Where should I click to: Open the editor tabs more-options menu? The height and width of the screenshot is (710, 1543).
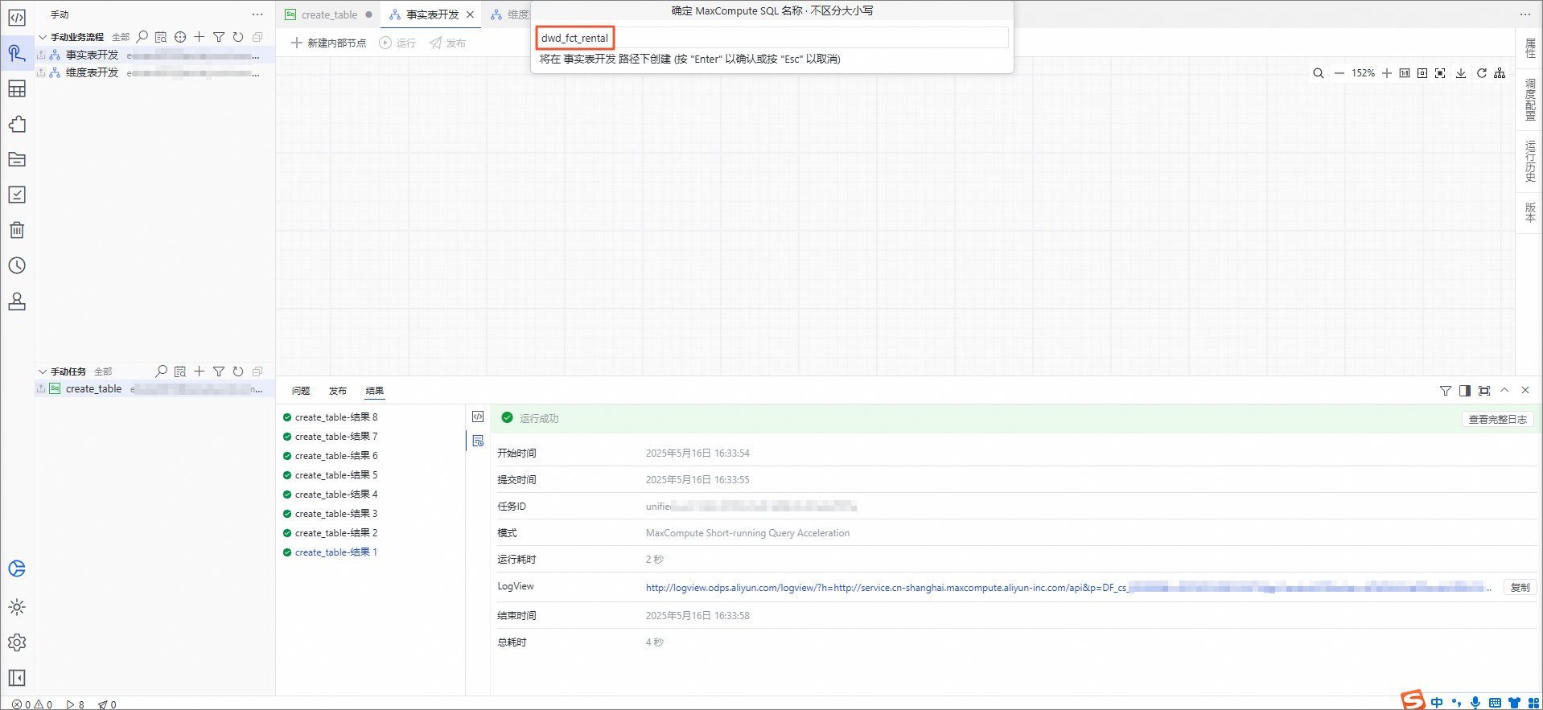[x=1525, y=14]
